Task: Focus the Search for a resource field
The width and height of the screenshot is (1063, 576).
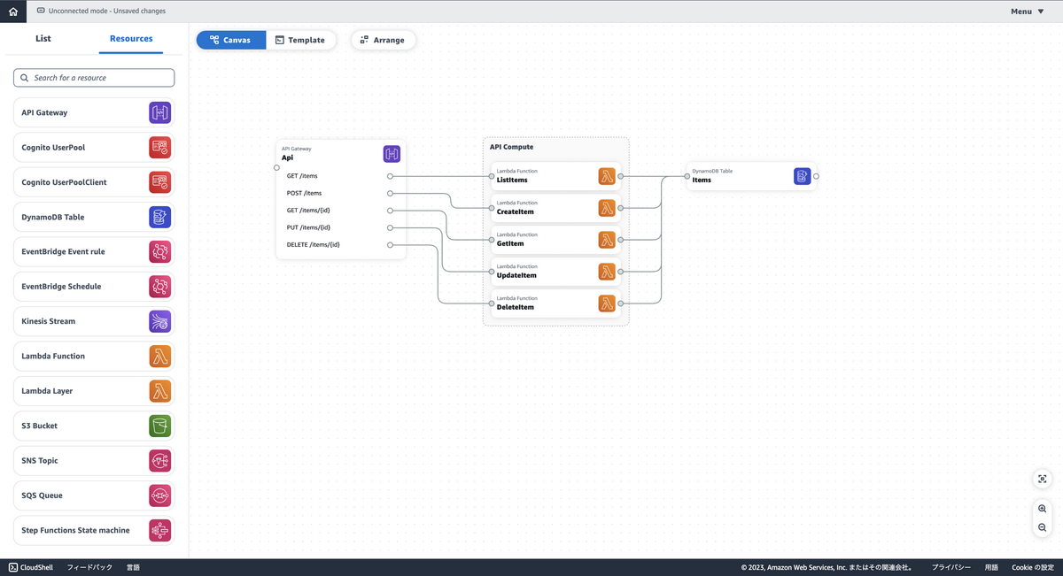Action: click(94, 78)
